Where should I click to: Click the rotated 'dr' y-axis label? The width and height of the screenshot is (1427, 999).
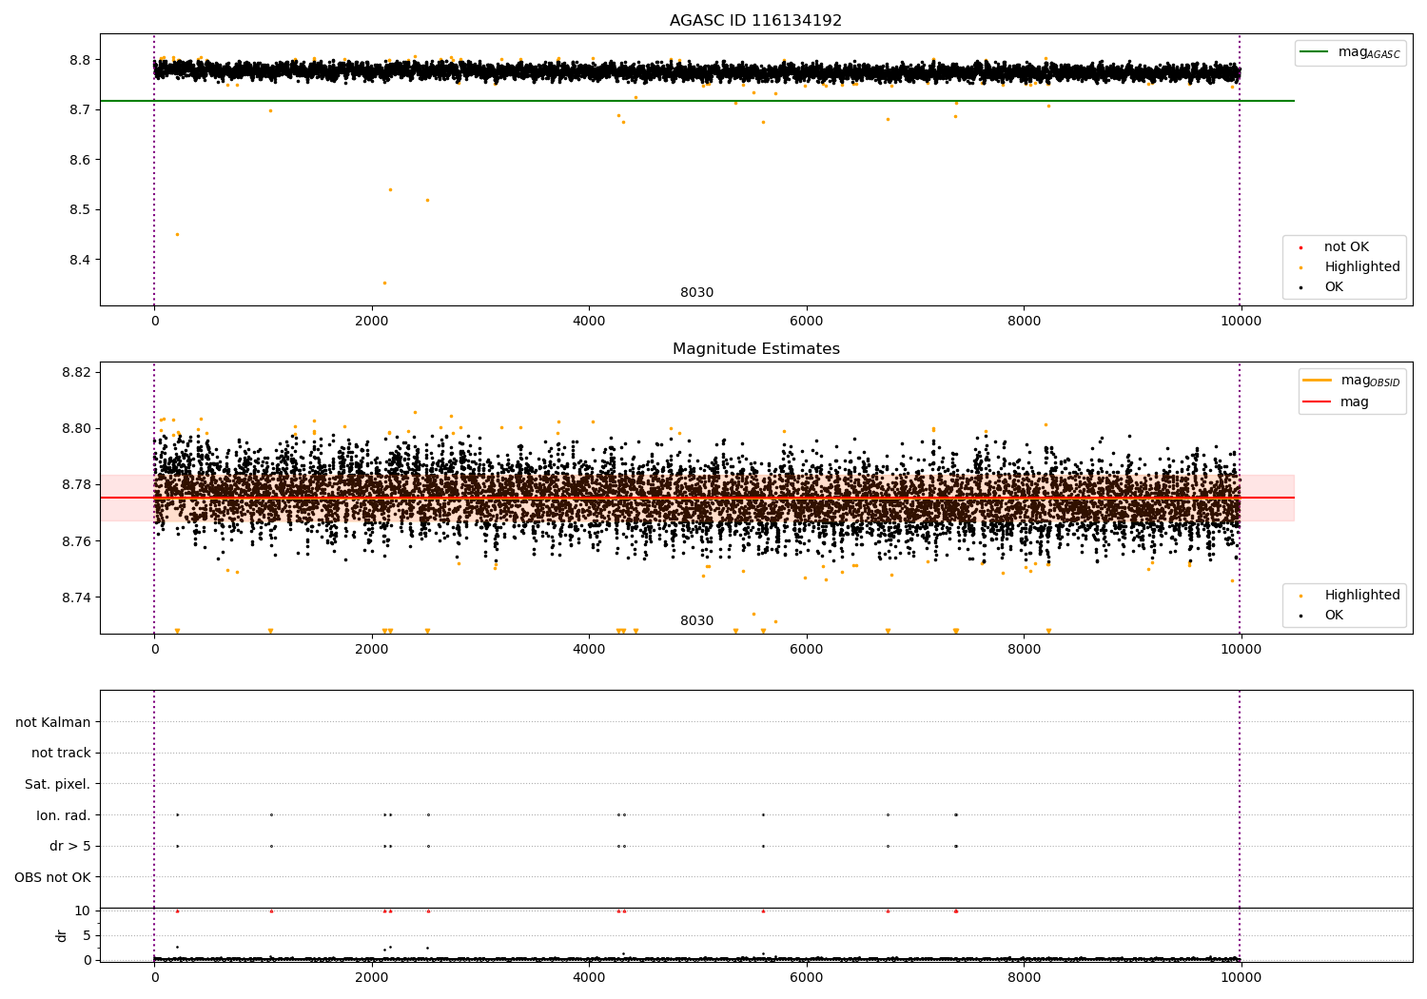point(62,935)
